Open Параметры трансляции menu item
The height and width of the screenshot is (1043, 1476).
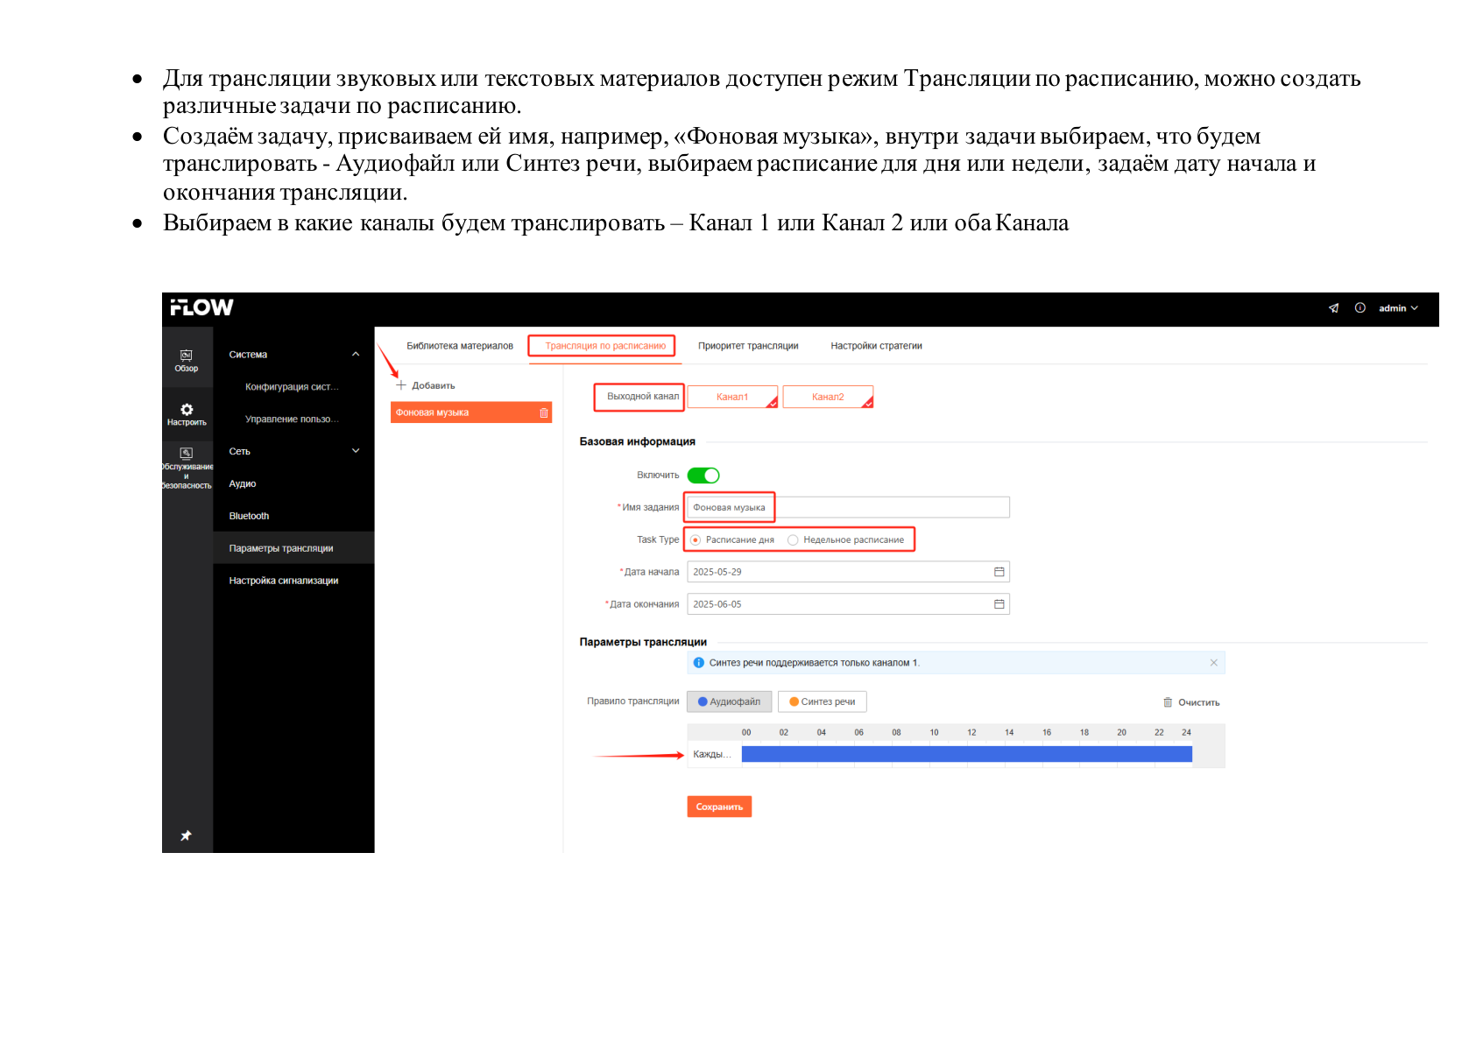coord(293,548)
